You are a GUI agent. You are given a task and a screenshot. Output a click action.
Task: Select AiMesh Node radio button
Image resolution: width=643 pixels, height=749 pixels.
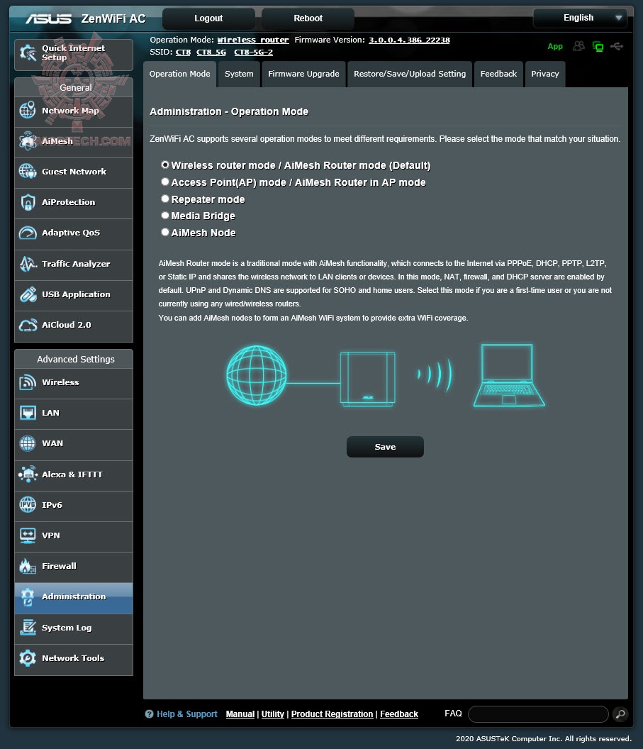165,232
